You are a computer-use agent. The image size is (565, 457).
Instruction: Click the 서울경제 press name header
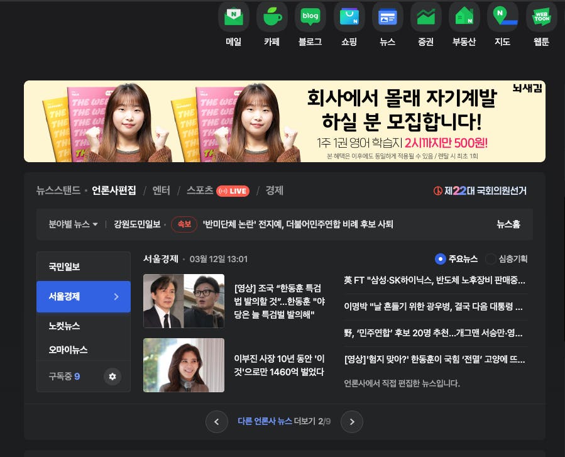pos(161,259)
